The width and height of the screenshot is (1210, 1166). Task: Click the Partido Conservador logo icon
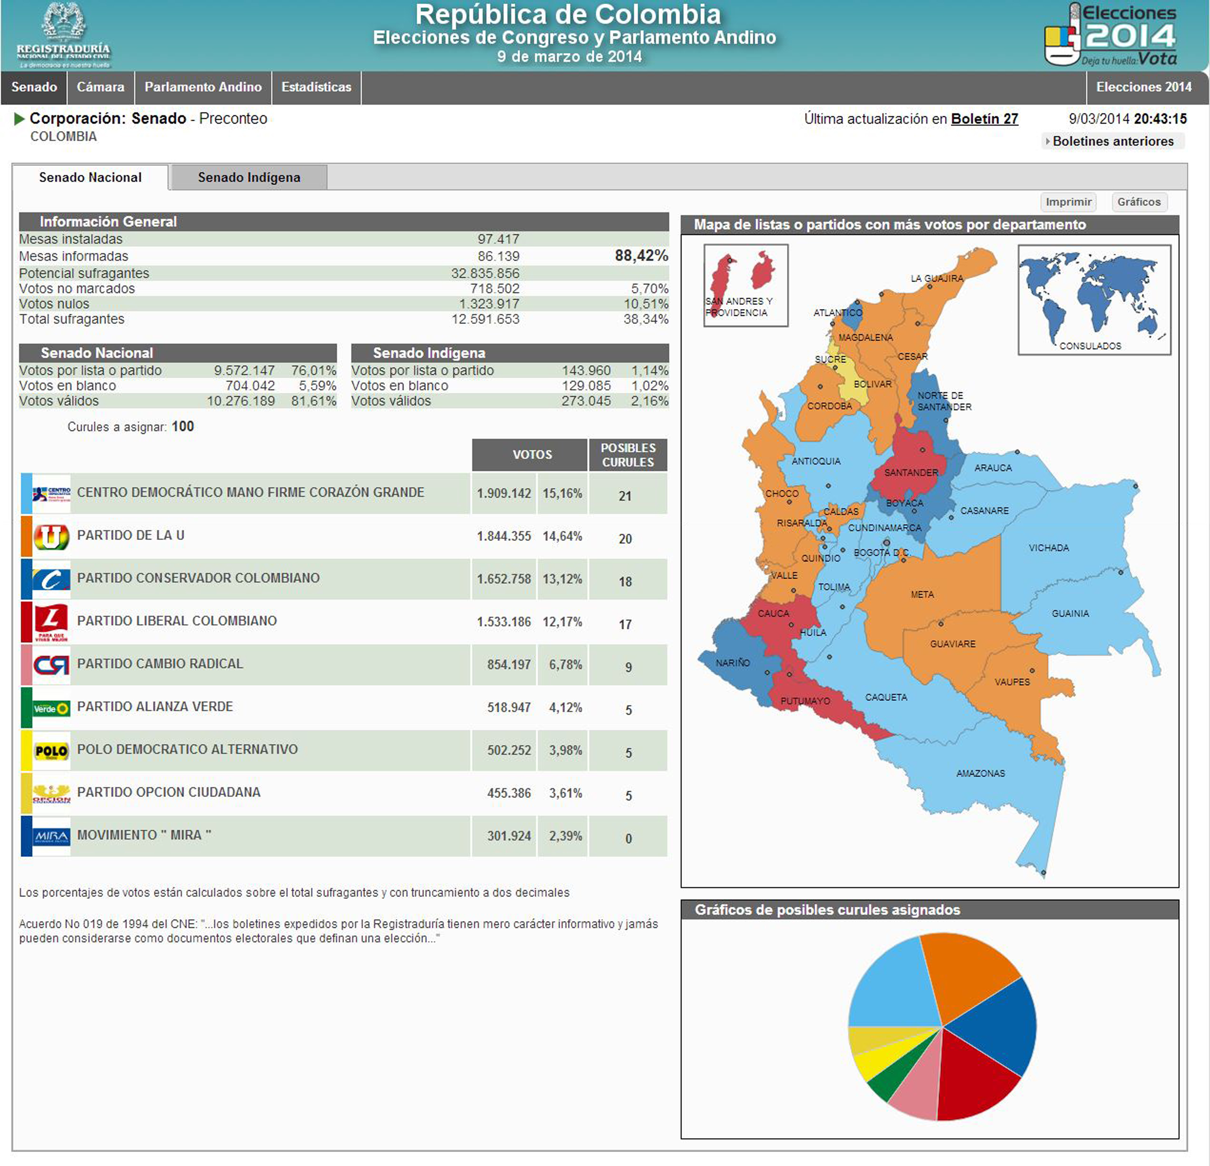[51, 580]
